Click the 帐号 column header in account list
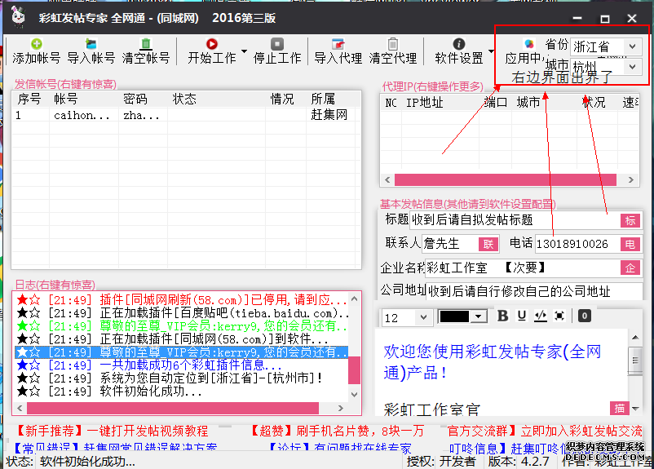654x469 pixels. (65, 100)
